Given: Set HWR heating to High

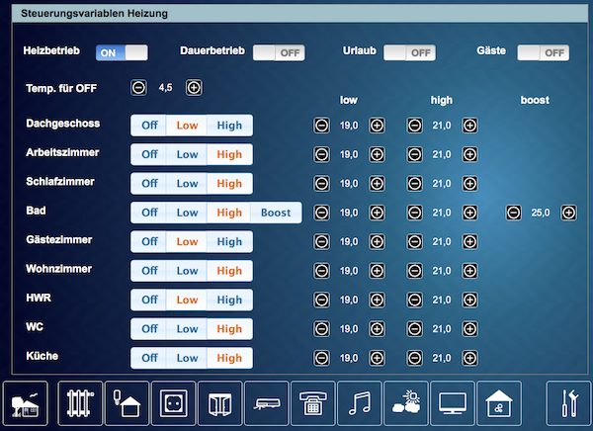Looking at the screenshot, I should coord(229,300).
